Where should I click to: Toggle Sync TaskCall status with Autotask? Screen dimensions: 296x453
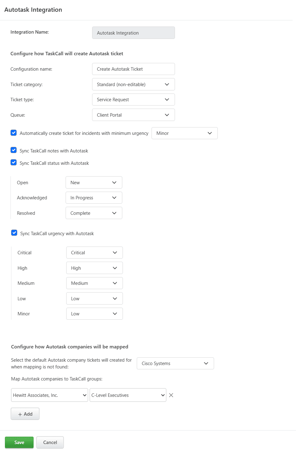pyautogui.click(x=14, y=162)
